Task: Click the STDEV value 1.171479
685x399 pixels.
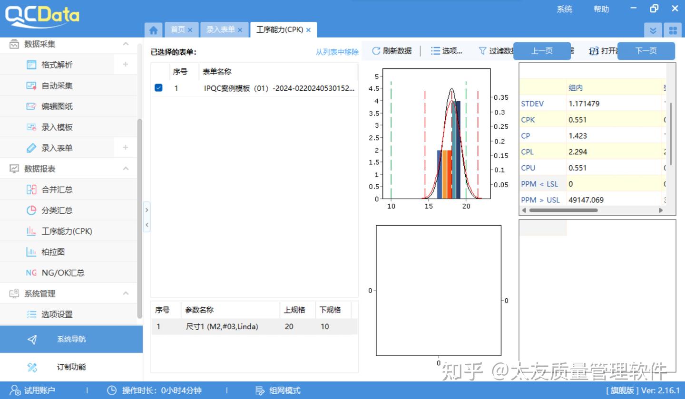Action: coord(584,104)
